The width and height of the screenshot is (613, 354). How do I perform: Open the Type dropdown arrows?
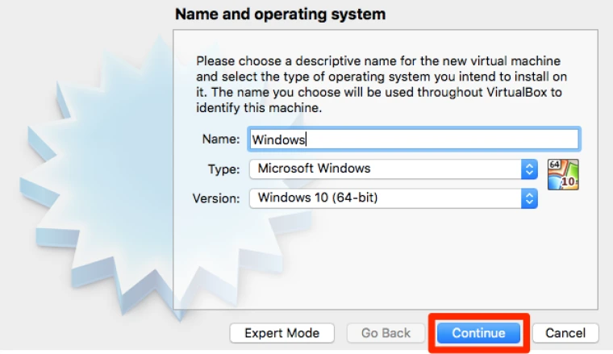pos(529,169)
